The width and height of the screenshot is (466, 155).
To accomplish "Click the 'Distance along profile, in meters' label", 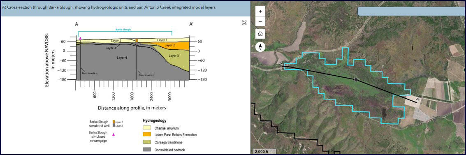I will tap(132, 107).
